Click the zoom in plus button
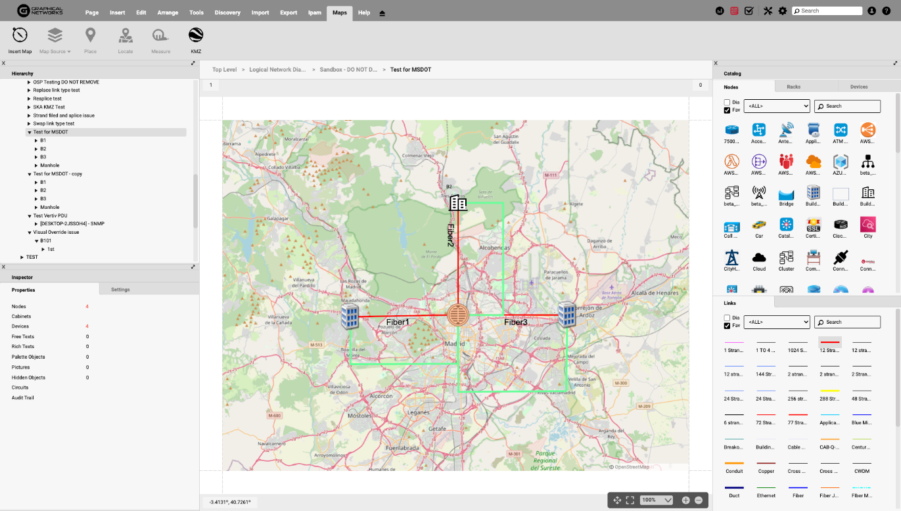 point(685,500)
